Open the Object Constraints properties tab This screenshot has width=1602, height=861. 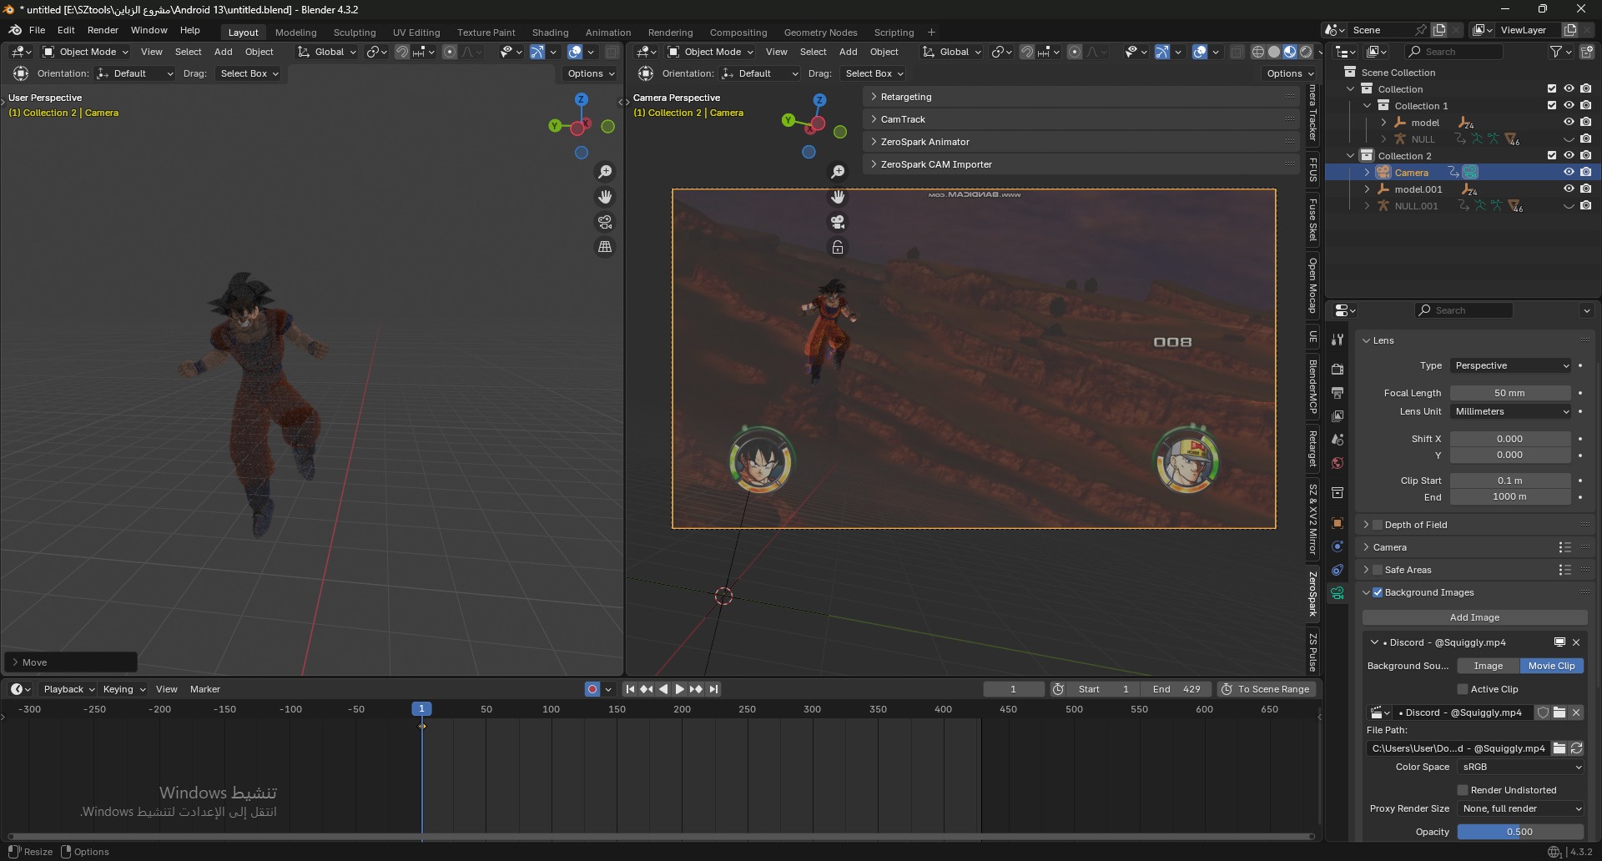click(1338, 570)
